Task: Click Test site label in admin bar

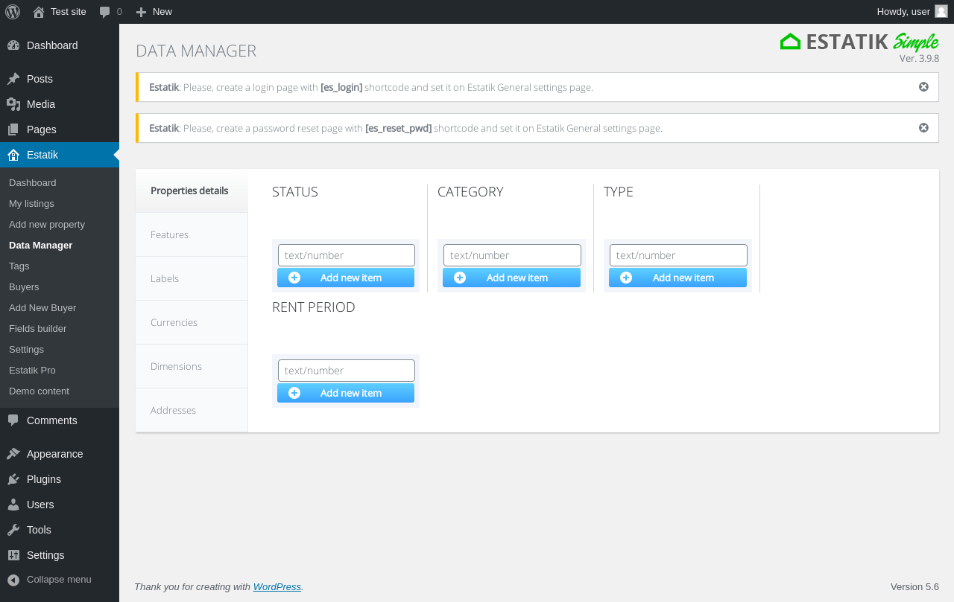Action: coord(69,12)
